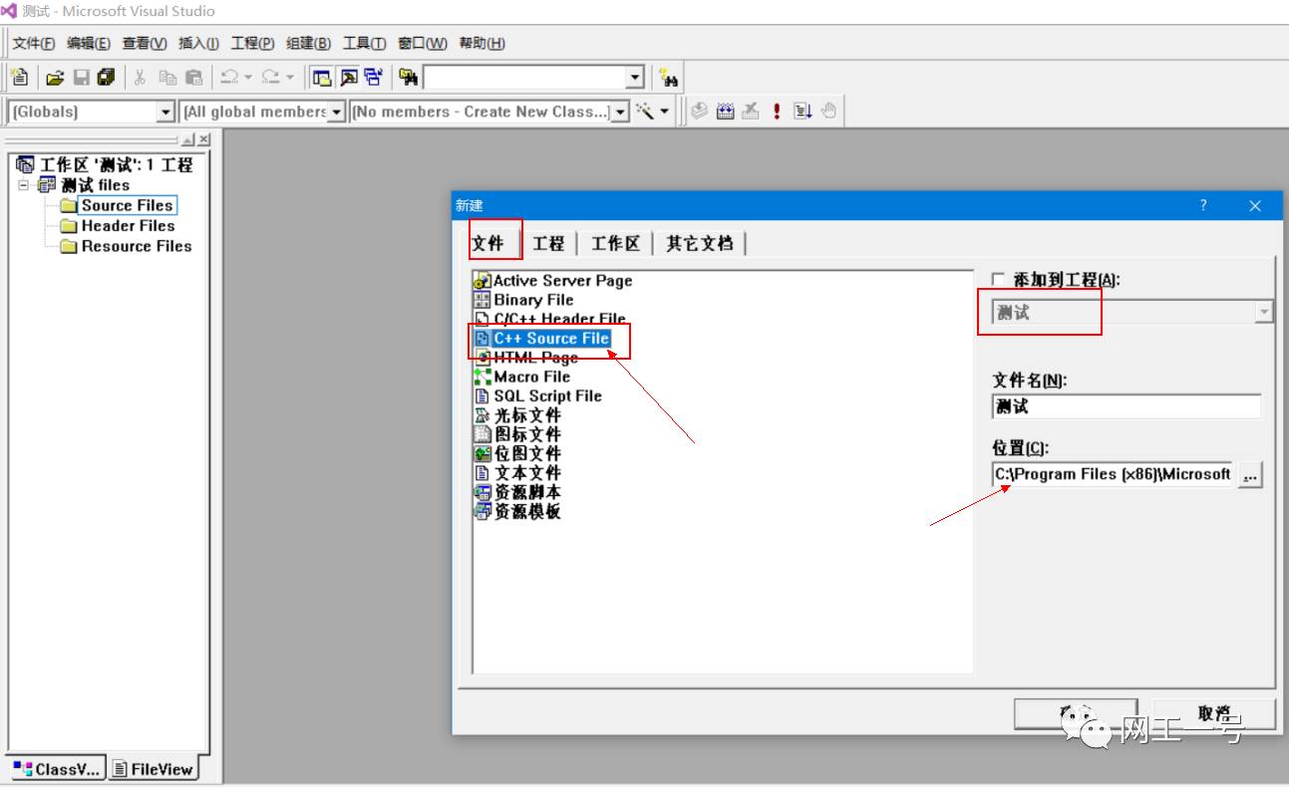Open the 组建(B) menu
1289x787 pixels.
pos(308,43)
